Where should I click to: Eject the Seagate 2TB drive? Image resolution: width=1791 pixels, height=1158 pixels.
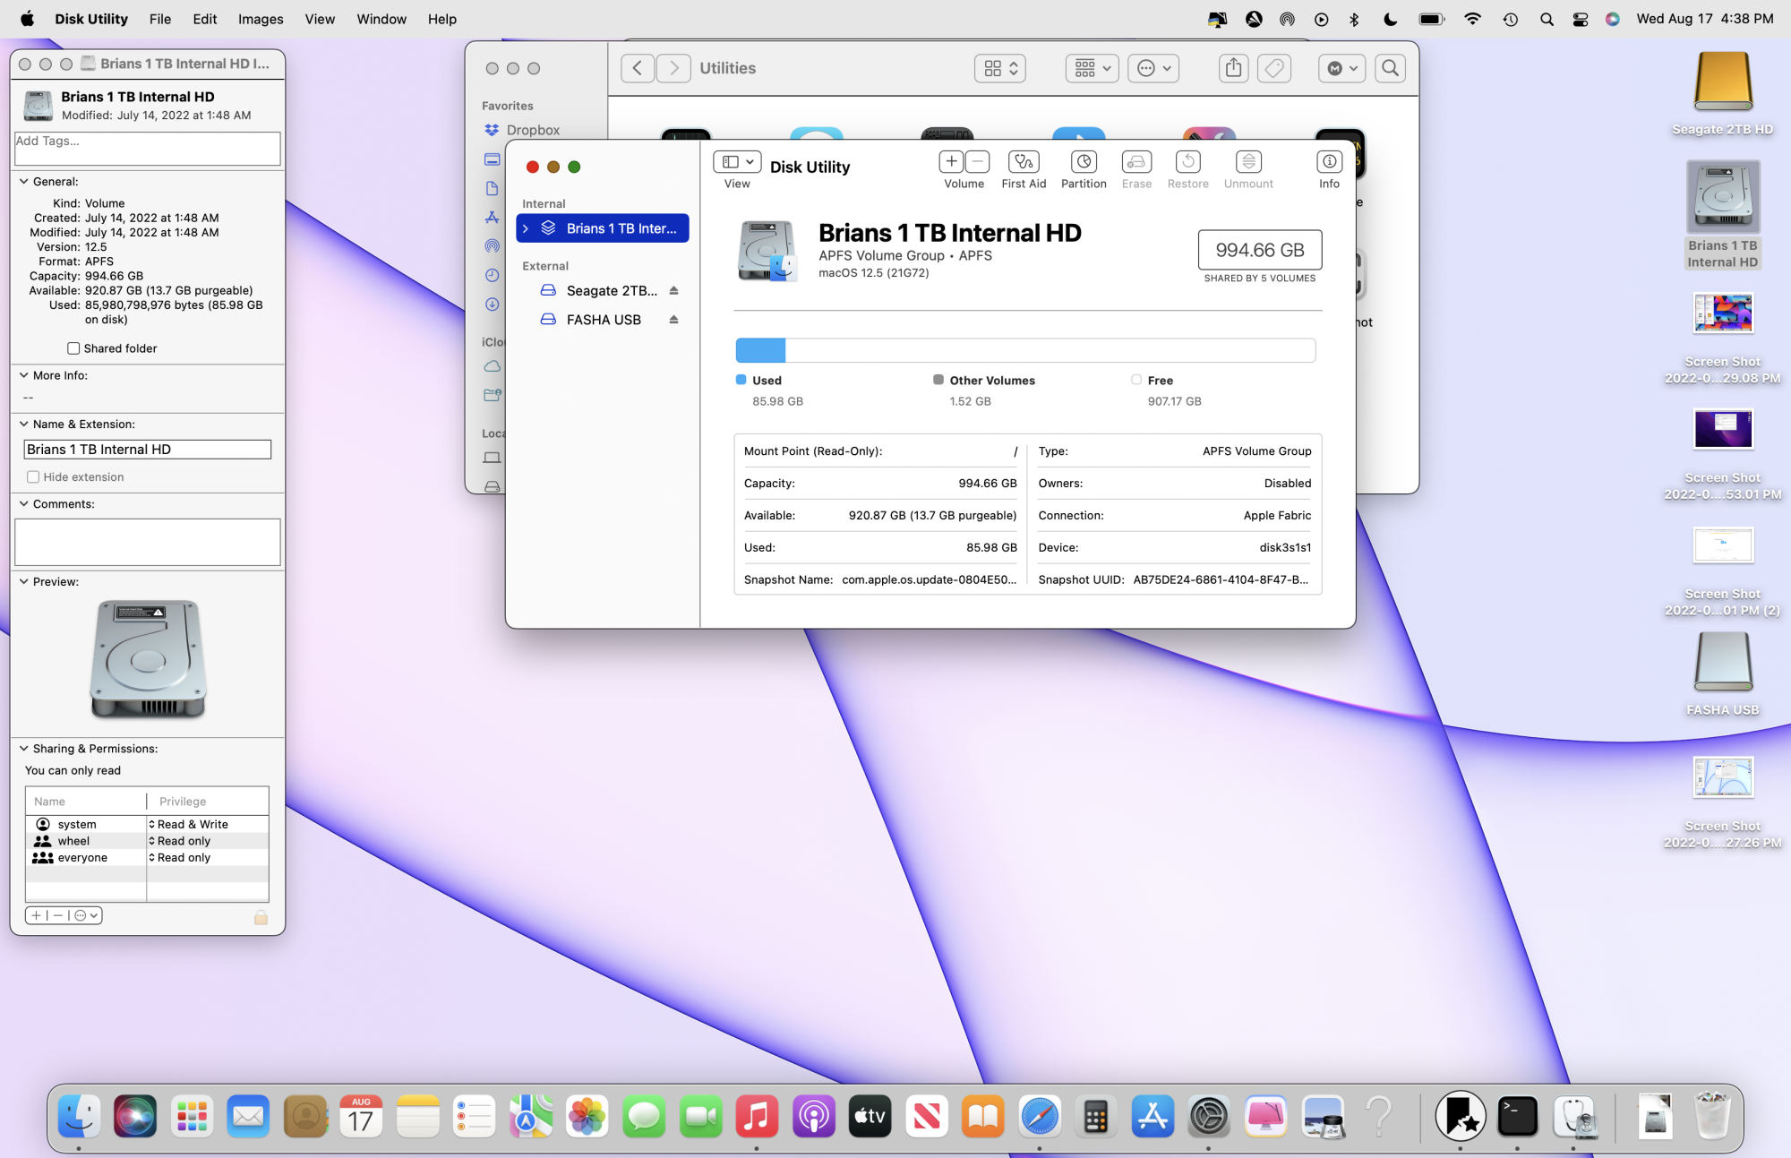(x=673, y=291)
